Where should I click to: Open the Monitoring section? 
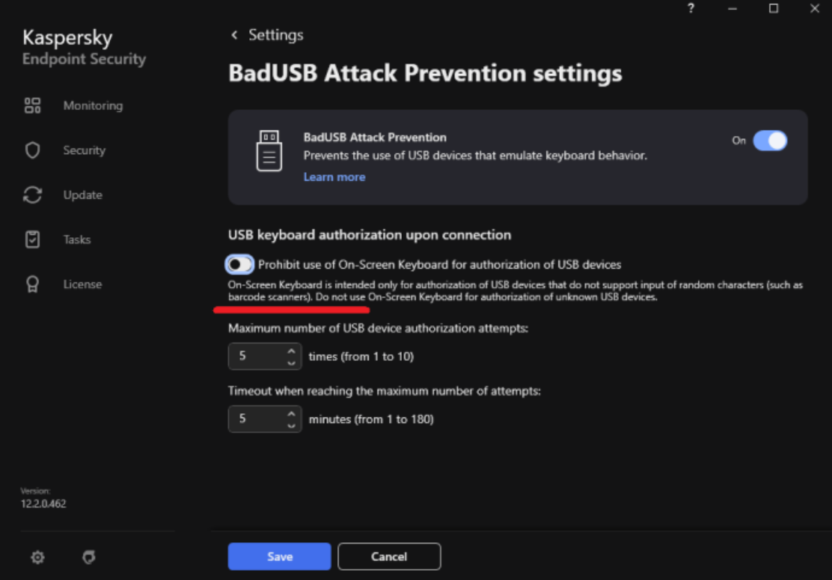click(x=93, y=106)
